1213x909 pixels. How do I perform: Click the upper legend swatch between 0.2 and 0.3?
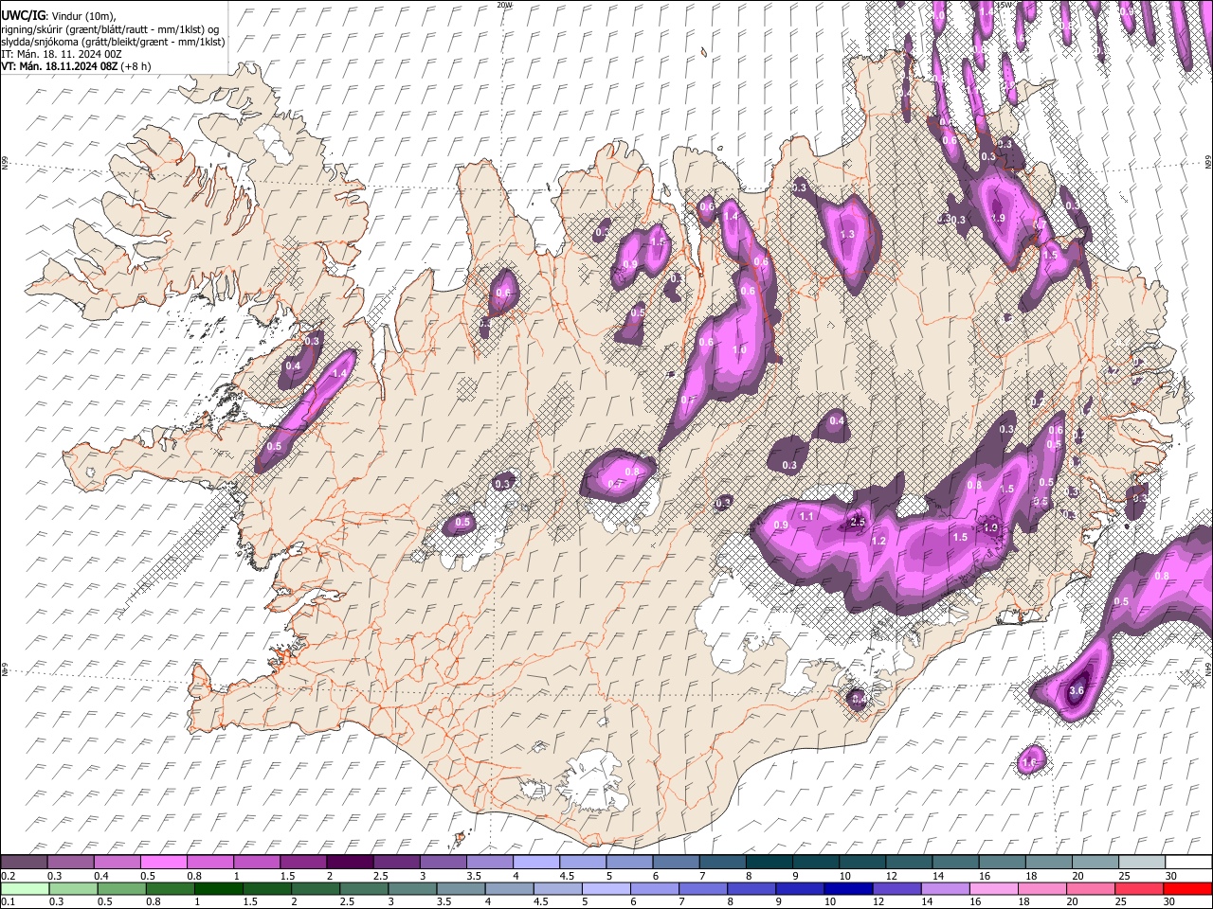24,863
